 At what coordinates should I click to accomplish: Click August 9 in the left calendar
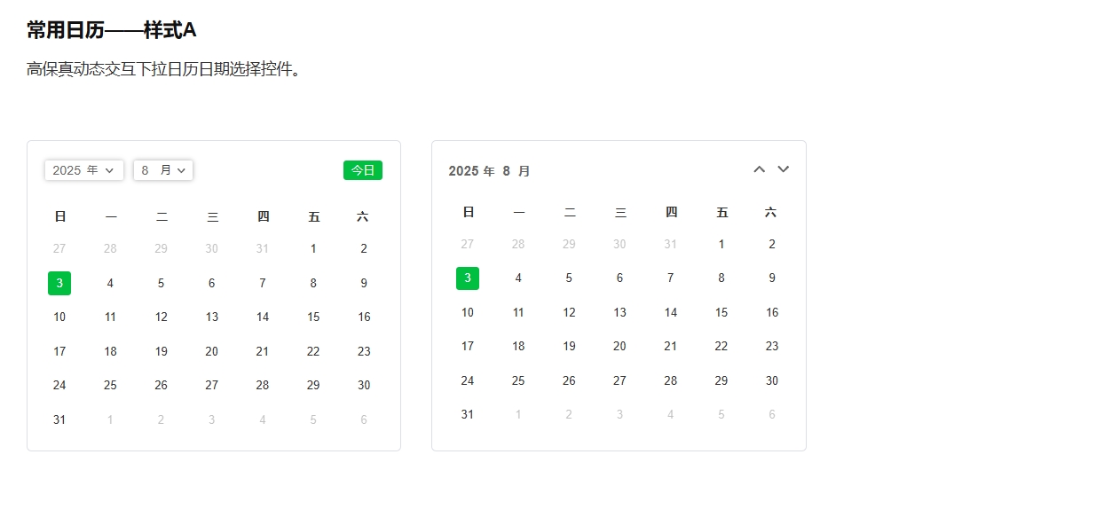(364, 284)
